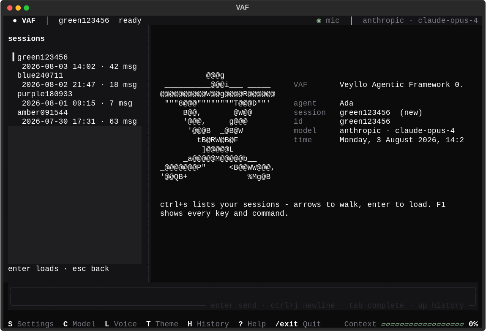The height and width of the screenshot is (331, 486).
Task: Open Model picker in bottom bar
Action: coord(79,324)
